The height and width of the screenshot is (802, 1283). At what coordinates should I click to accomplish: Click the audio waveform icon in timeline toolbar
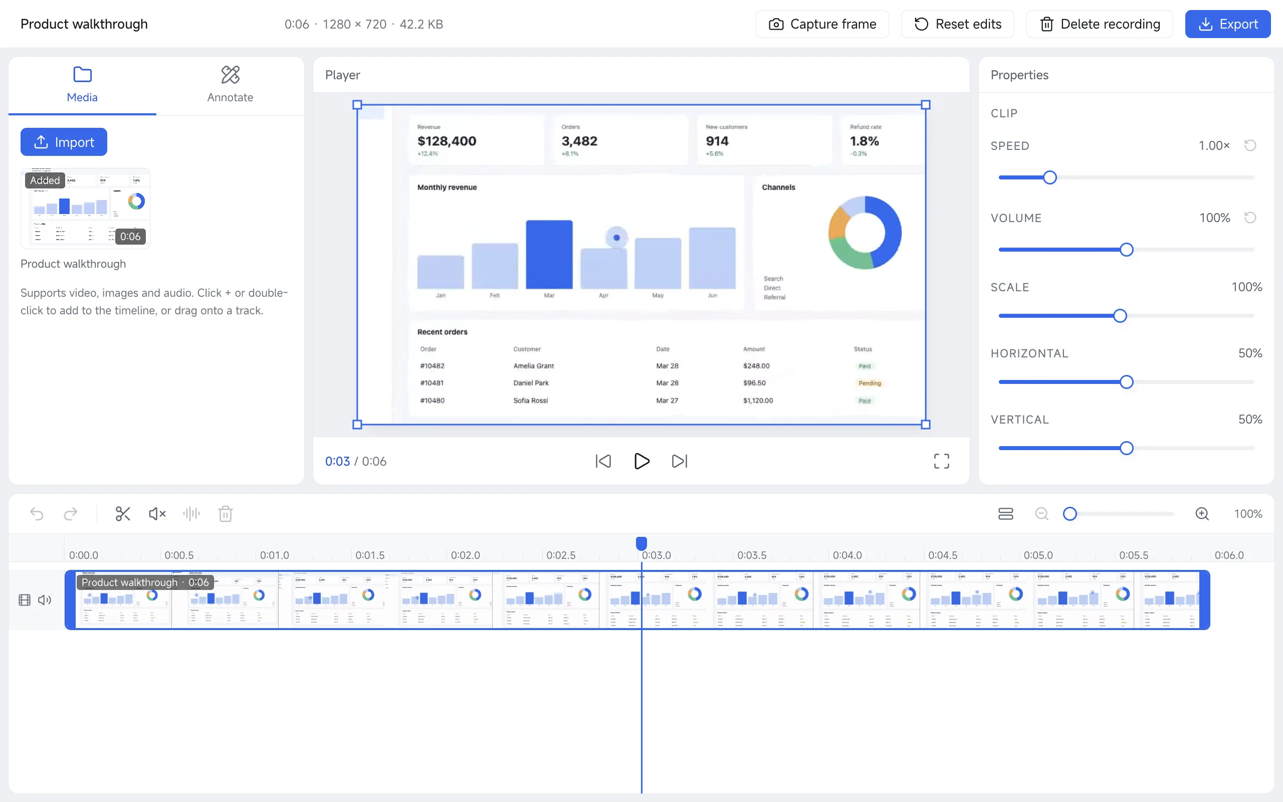(191, 513)
